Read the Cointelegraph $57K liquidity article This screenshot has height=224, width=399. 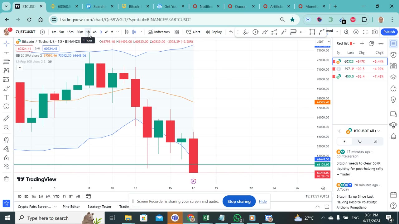360,169
